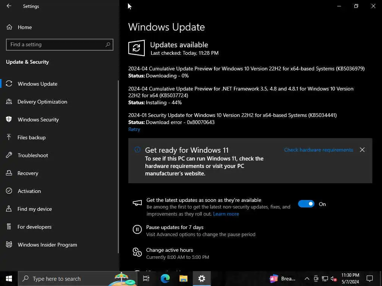Select Windows Update in sidebar
The image size is (382, 286).
38,84
